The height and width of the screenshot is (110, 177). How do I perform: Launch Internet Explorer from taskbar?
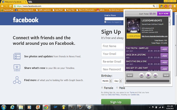click(x=12, y=107)
